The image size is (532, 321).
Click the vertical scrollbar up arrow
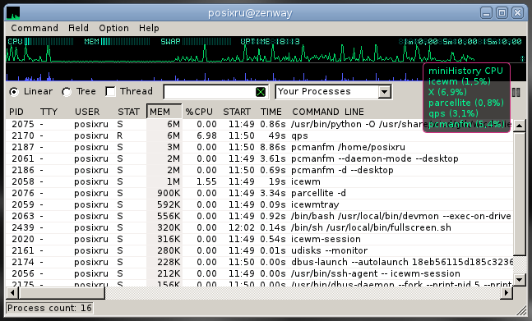pyautogui.click(x=520, y=126)
